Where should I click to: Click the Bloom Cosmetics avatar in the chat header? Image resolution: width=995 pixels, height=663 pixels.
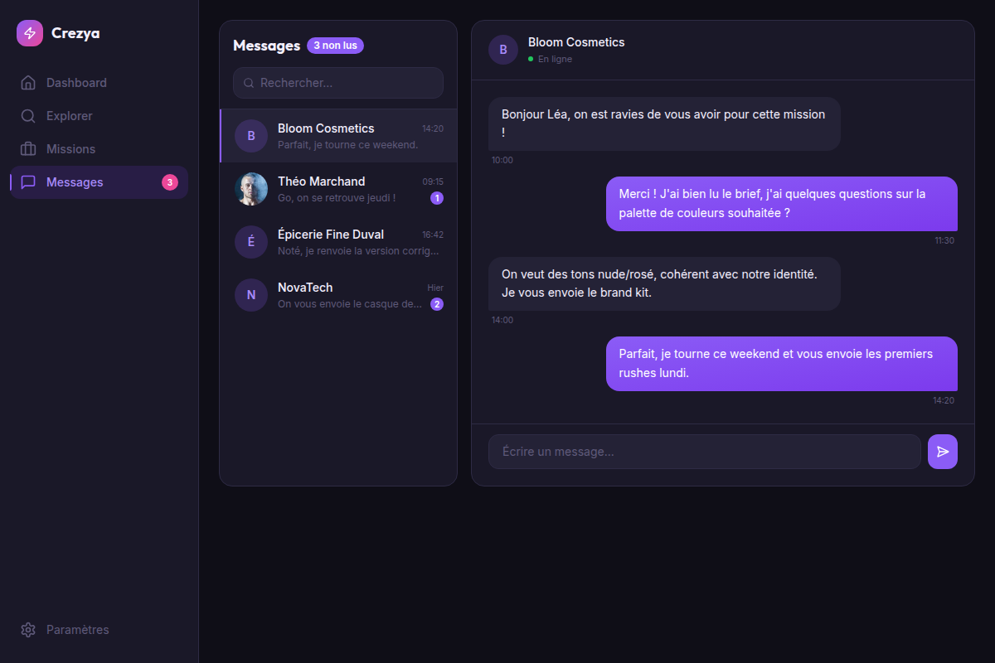503,50
